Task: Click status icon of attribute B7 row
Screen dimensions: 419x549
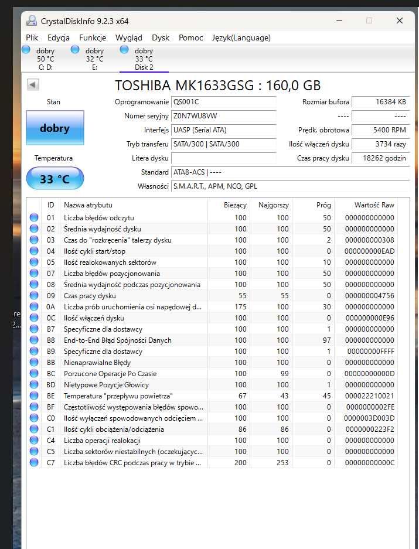Action: (x=34, y=329)
